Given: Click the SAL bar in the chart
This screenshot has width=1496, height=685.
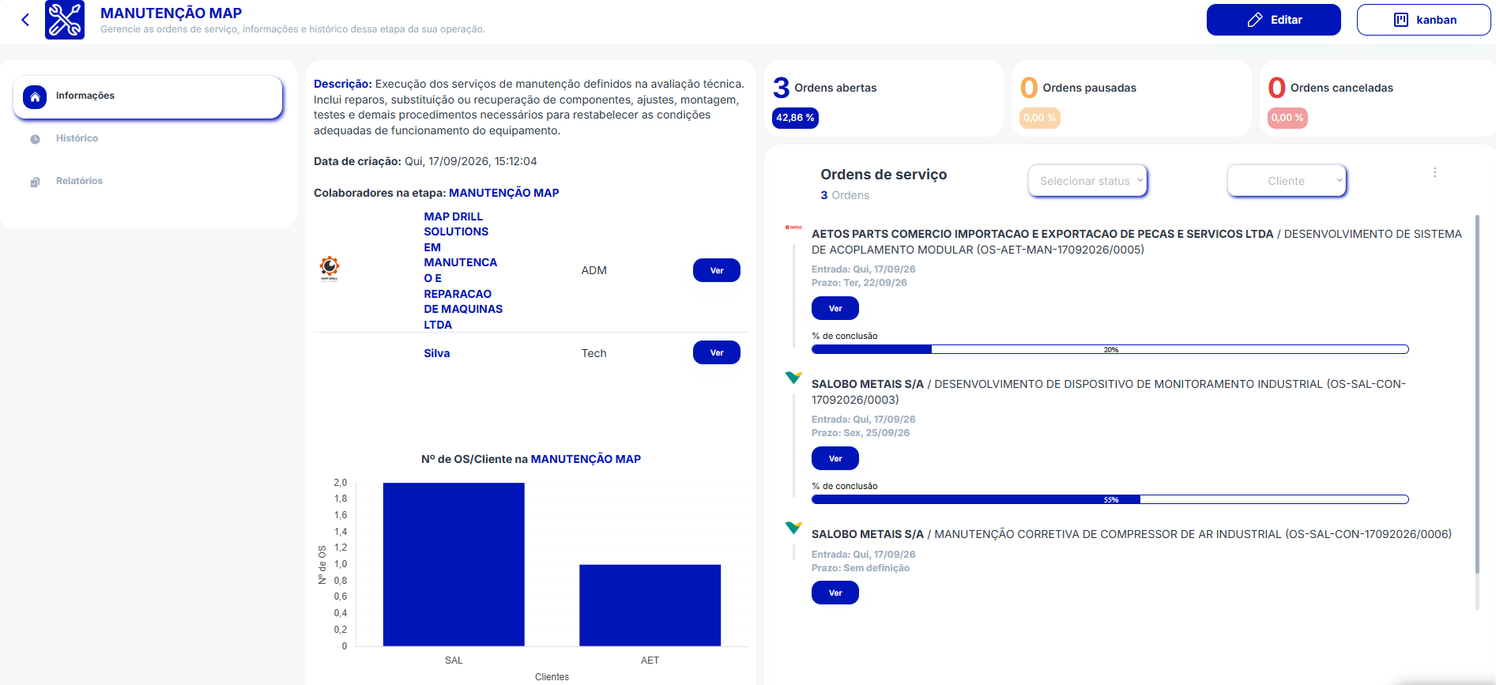Looking at the screenshot, I should point(454,564).
